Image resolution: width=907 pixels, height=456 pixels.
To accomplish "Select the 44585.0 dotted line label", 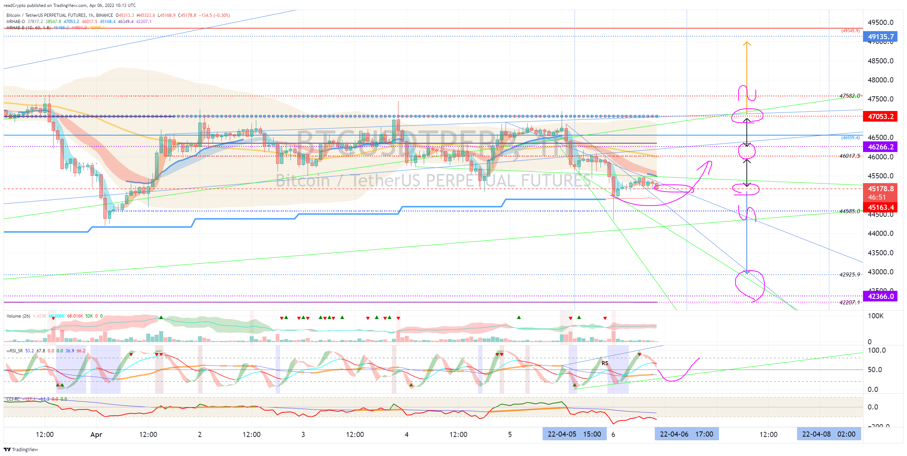I will click(850, 211).
